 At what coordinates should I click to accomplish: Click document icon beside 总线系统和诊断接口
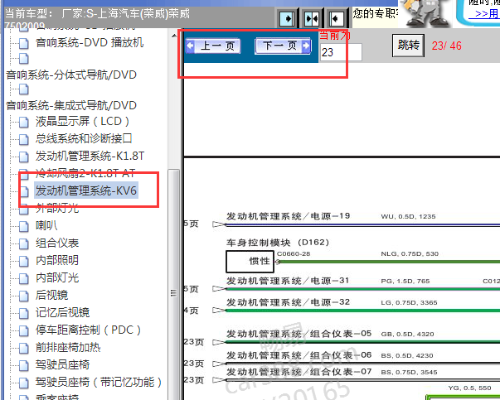point(23,139)
